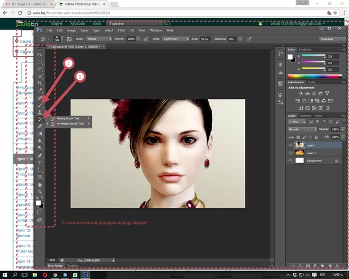This screenshot has width=349, height=279.
Task: Select the Eyedropper tool
Action: pos(40,91)
